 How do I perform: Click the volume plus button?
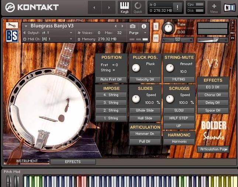pyautogui.click(x=226, y=40)
